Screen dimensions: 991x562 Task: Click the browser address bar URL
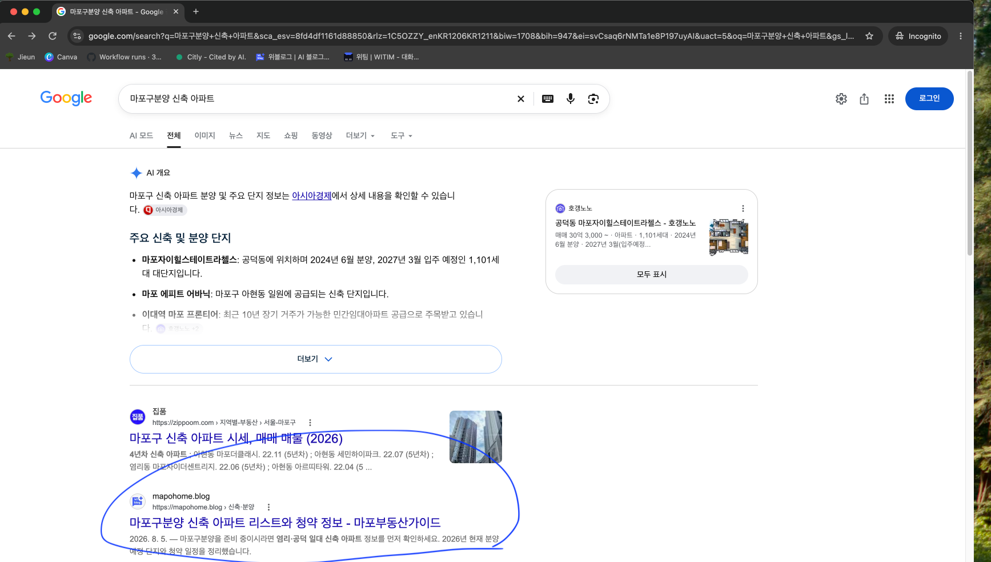point(471,36)
